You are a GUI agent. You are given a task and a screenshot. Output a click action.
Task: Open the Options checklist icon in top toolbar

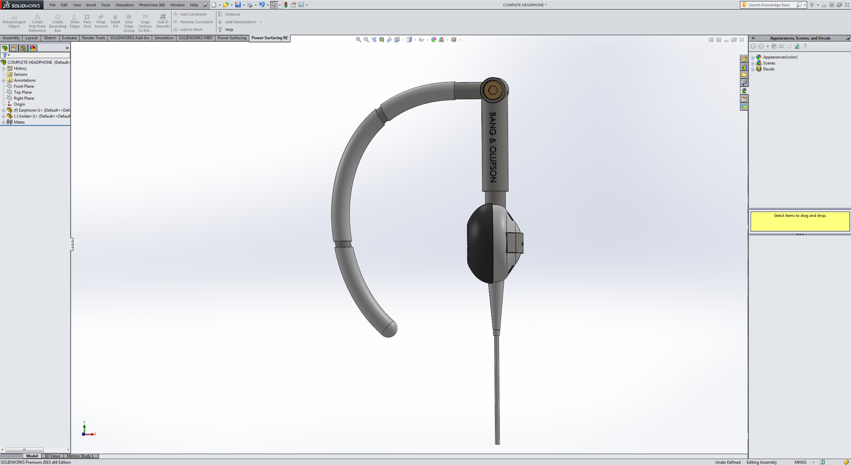tap(301, 5)
